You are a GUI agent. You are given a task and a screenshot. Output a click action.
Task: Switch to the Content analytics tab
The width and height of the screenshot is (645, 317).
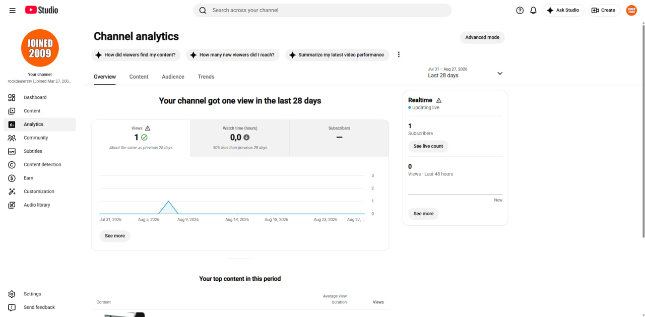[x=139, y=77]
